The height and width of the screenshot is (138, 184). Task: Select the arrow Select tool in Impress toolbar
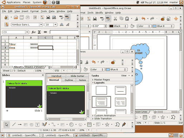6,124
